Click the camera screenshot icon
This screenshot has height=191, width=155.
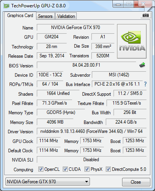click(x=146, y=15)
